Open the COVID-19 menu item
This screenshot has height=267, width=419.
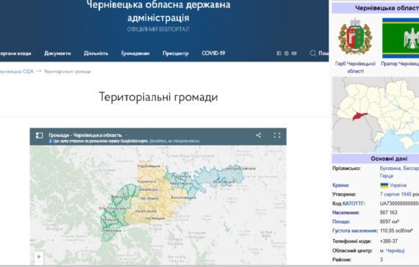213,53
